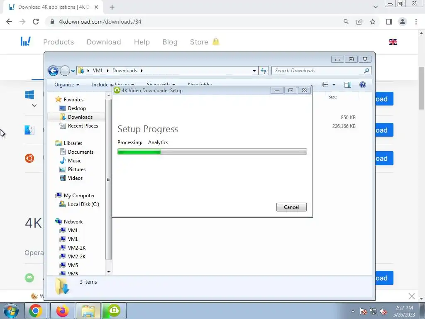Viewport: 425px width, 319px height.
Task: Open Firefox from the taskbar
Action: 62,311
